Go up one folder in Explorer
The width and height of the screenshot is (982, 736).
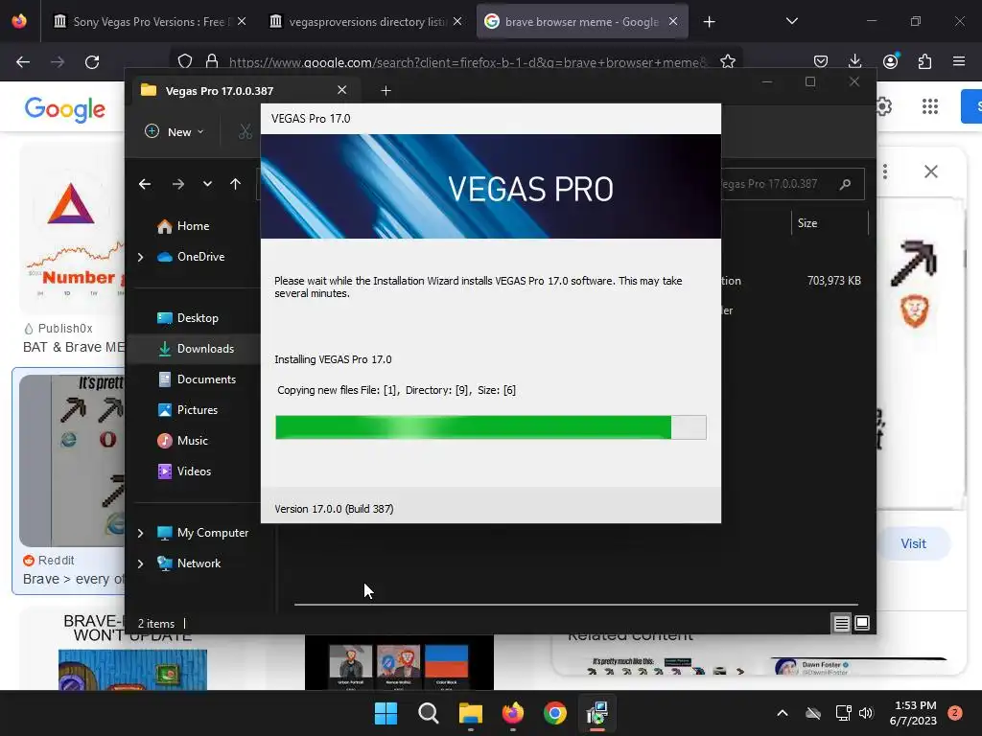[x=236, y=184]
